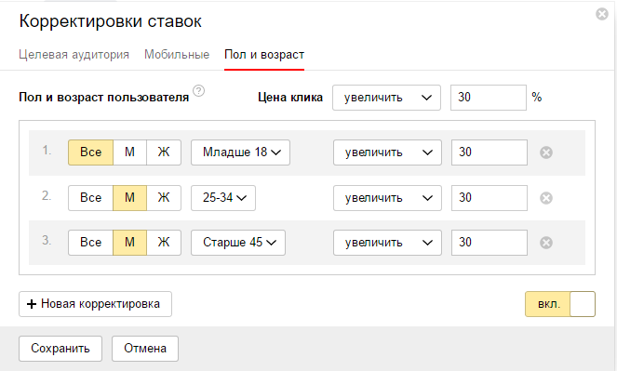Open the 25-34 age dropdown
Image resolution: width=617 pixels, height=371 pixels.
click(223, 198)
